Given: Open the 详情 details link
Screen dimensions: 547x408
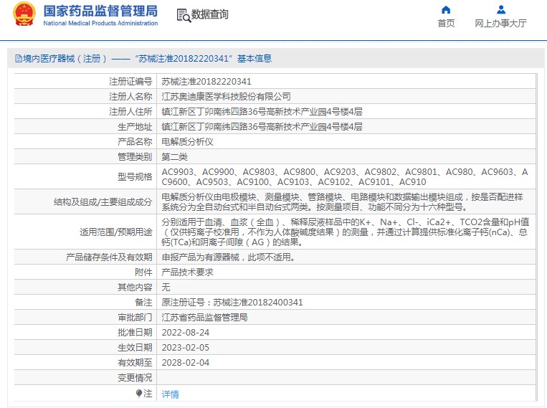Looking at the screenshot, I should 170,394.
